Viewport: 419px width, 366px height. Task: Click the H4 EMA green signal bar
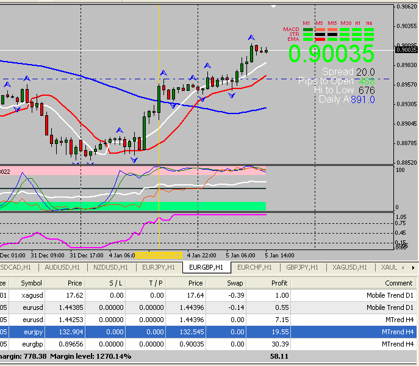click(369, 39)
